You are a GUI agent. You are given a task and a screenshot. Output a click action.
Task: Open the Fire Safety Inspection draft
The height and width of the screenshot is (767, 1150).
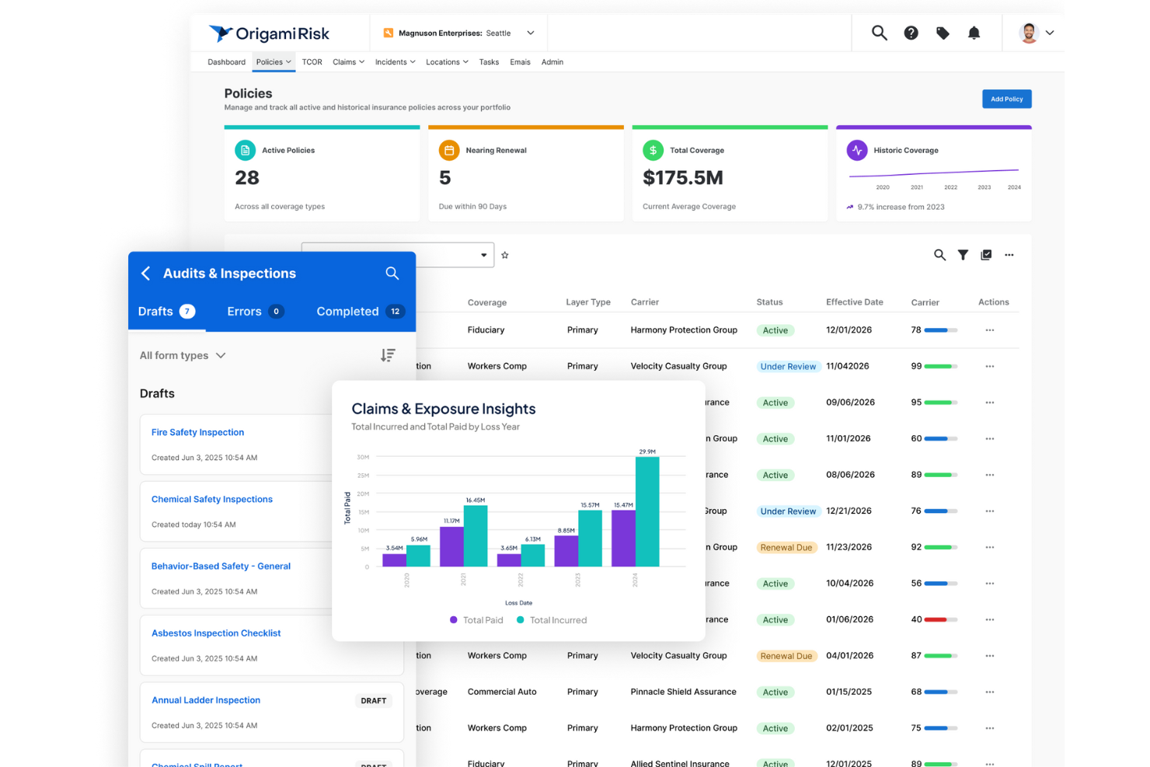pyautogui.click(x=197, y=432)
